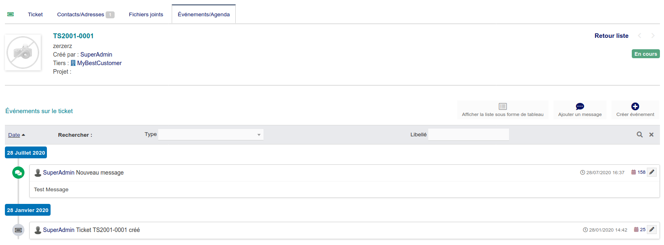Image resolution: width=664 pixels, height=245 pixels.
Task: Click the Créer événement plus icon
Action: pos(635,107)
